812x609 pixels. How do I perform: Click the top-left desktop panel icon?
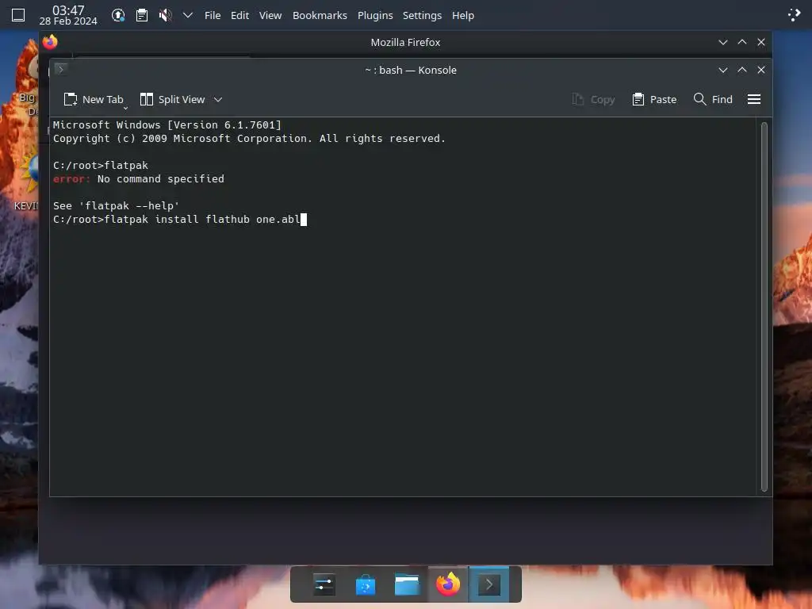point(18,15)
